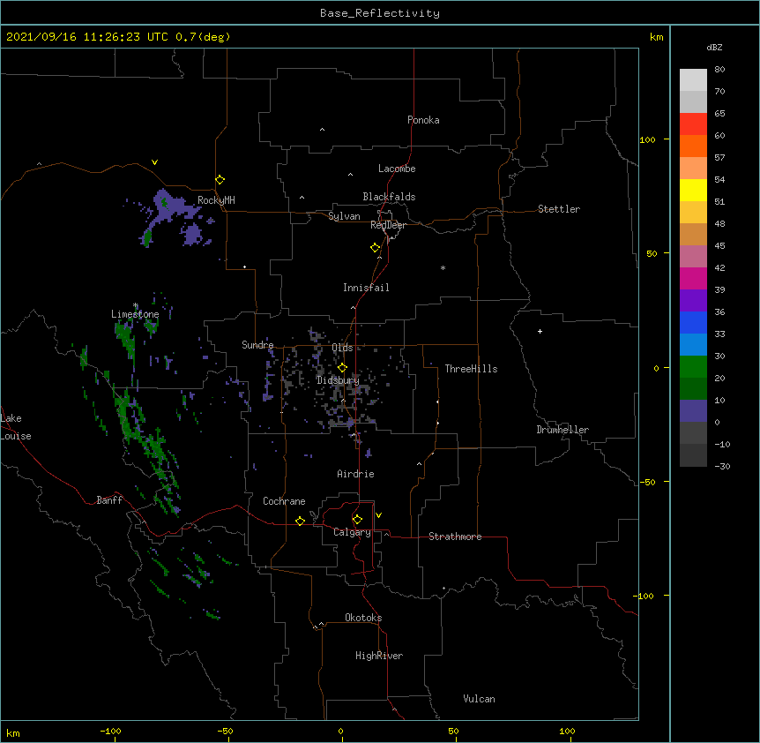The width and height of the screenshot is (760, 743).
Task: Select the Strathmore label
Action: pyautogui.click(x=455, y=537)
